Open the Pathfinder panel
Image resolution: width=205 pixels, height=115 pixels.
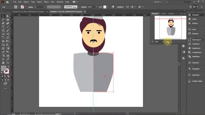tap(195, 57)
